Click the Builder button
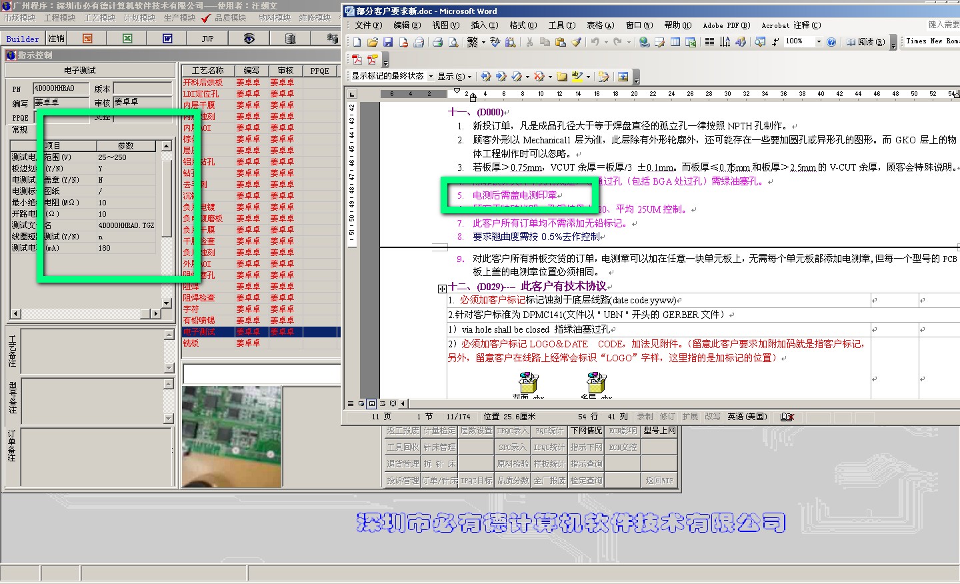This screenshot has height=584, width=960. pos(23,39)
